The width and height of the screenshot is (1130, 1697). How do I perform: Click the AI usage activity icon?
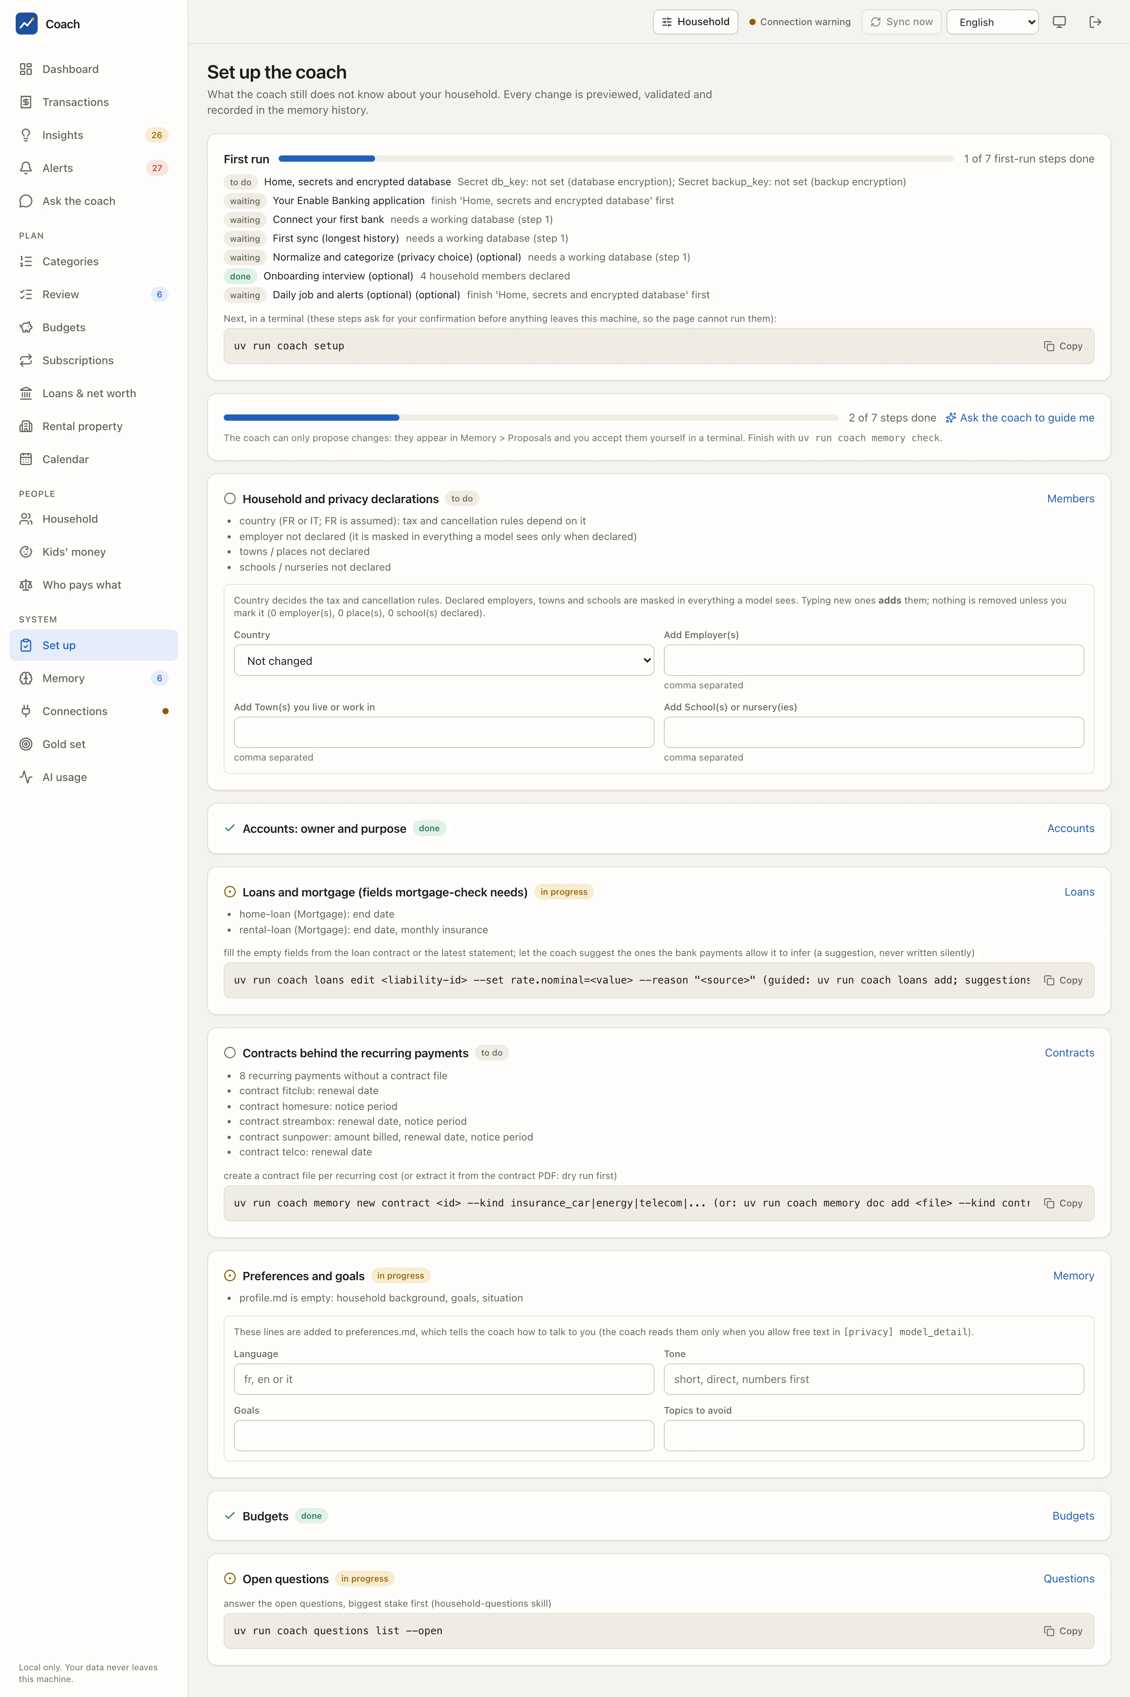click(26, 777)
